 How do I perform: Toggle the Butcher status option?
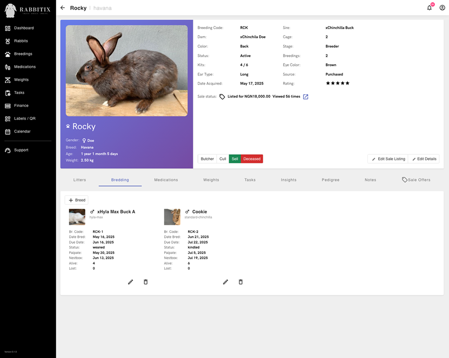tap(207, 159)
